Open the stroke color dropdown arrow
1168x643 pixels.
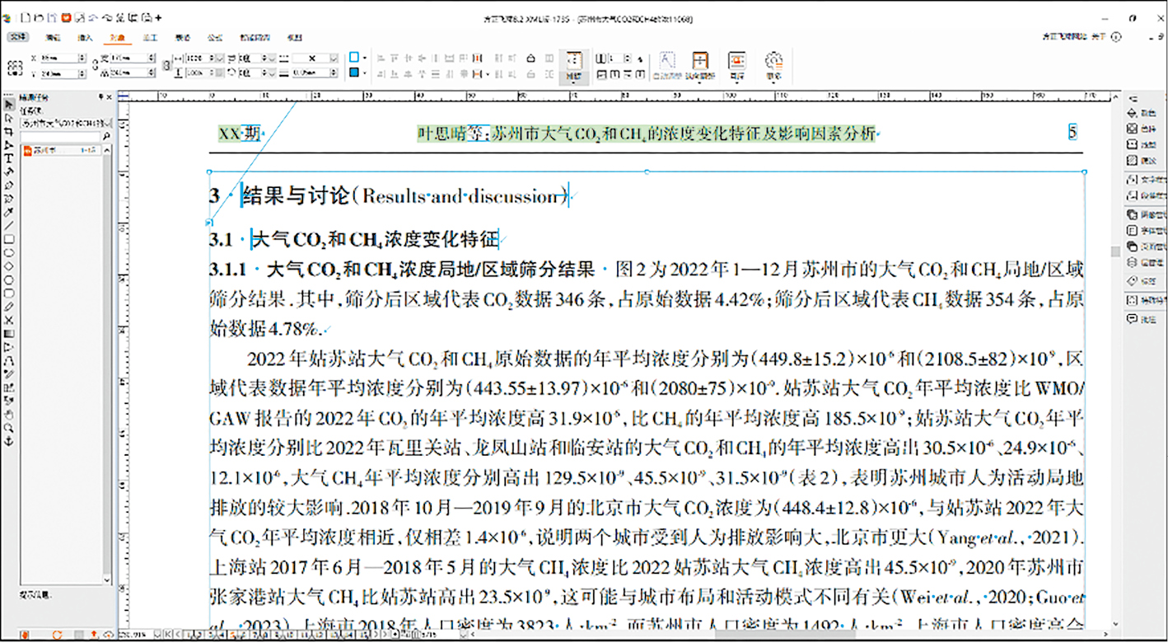click(364, 58)
